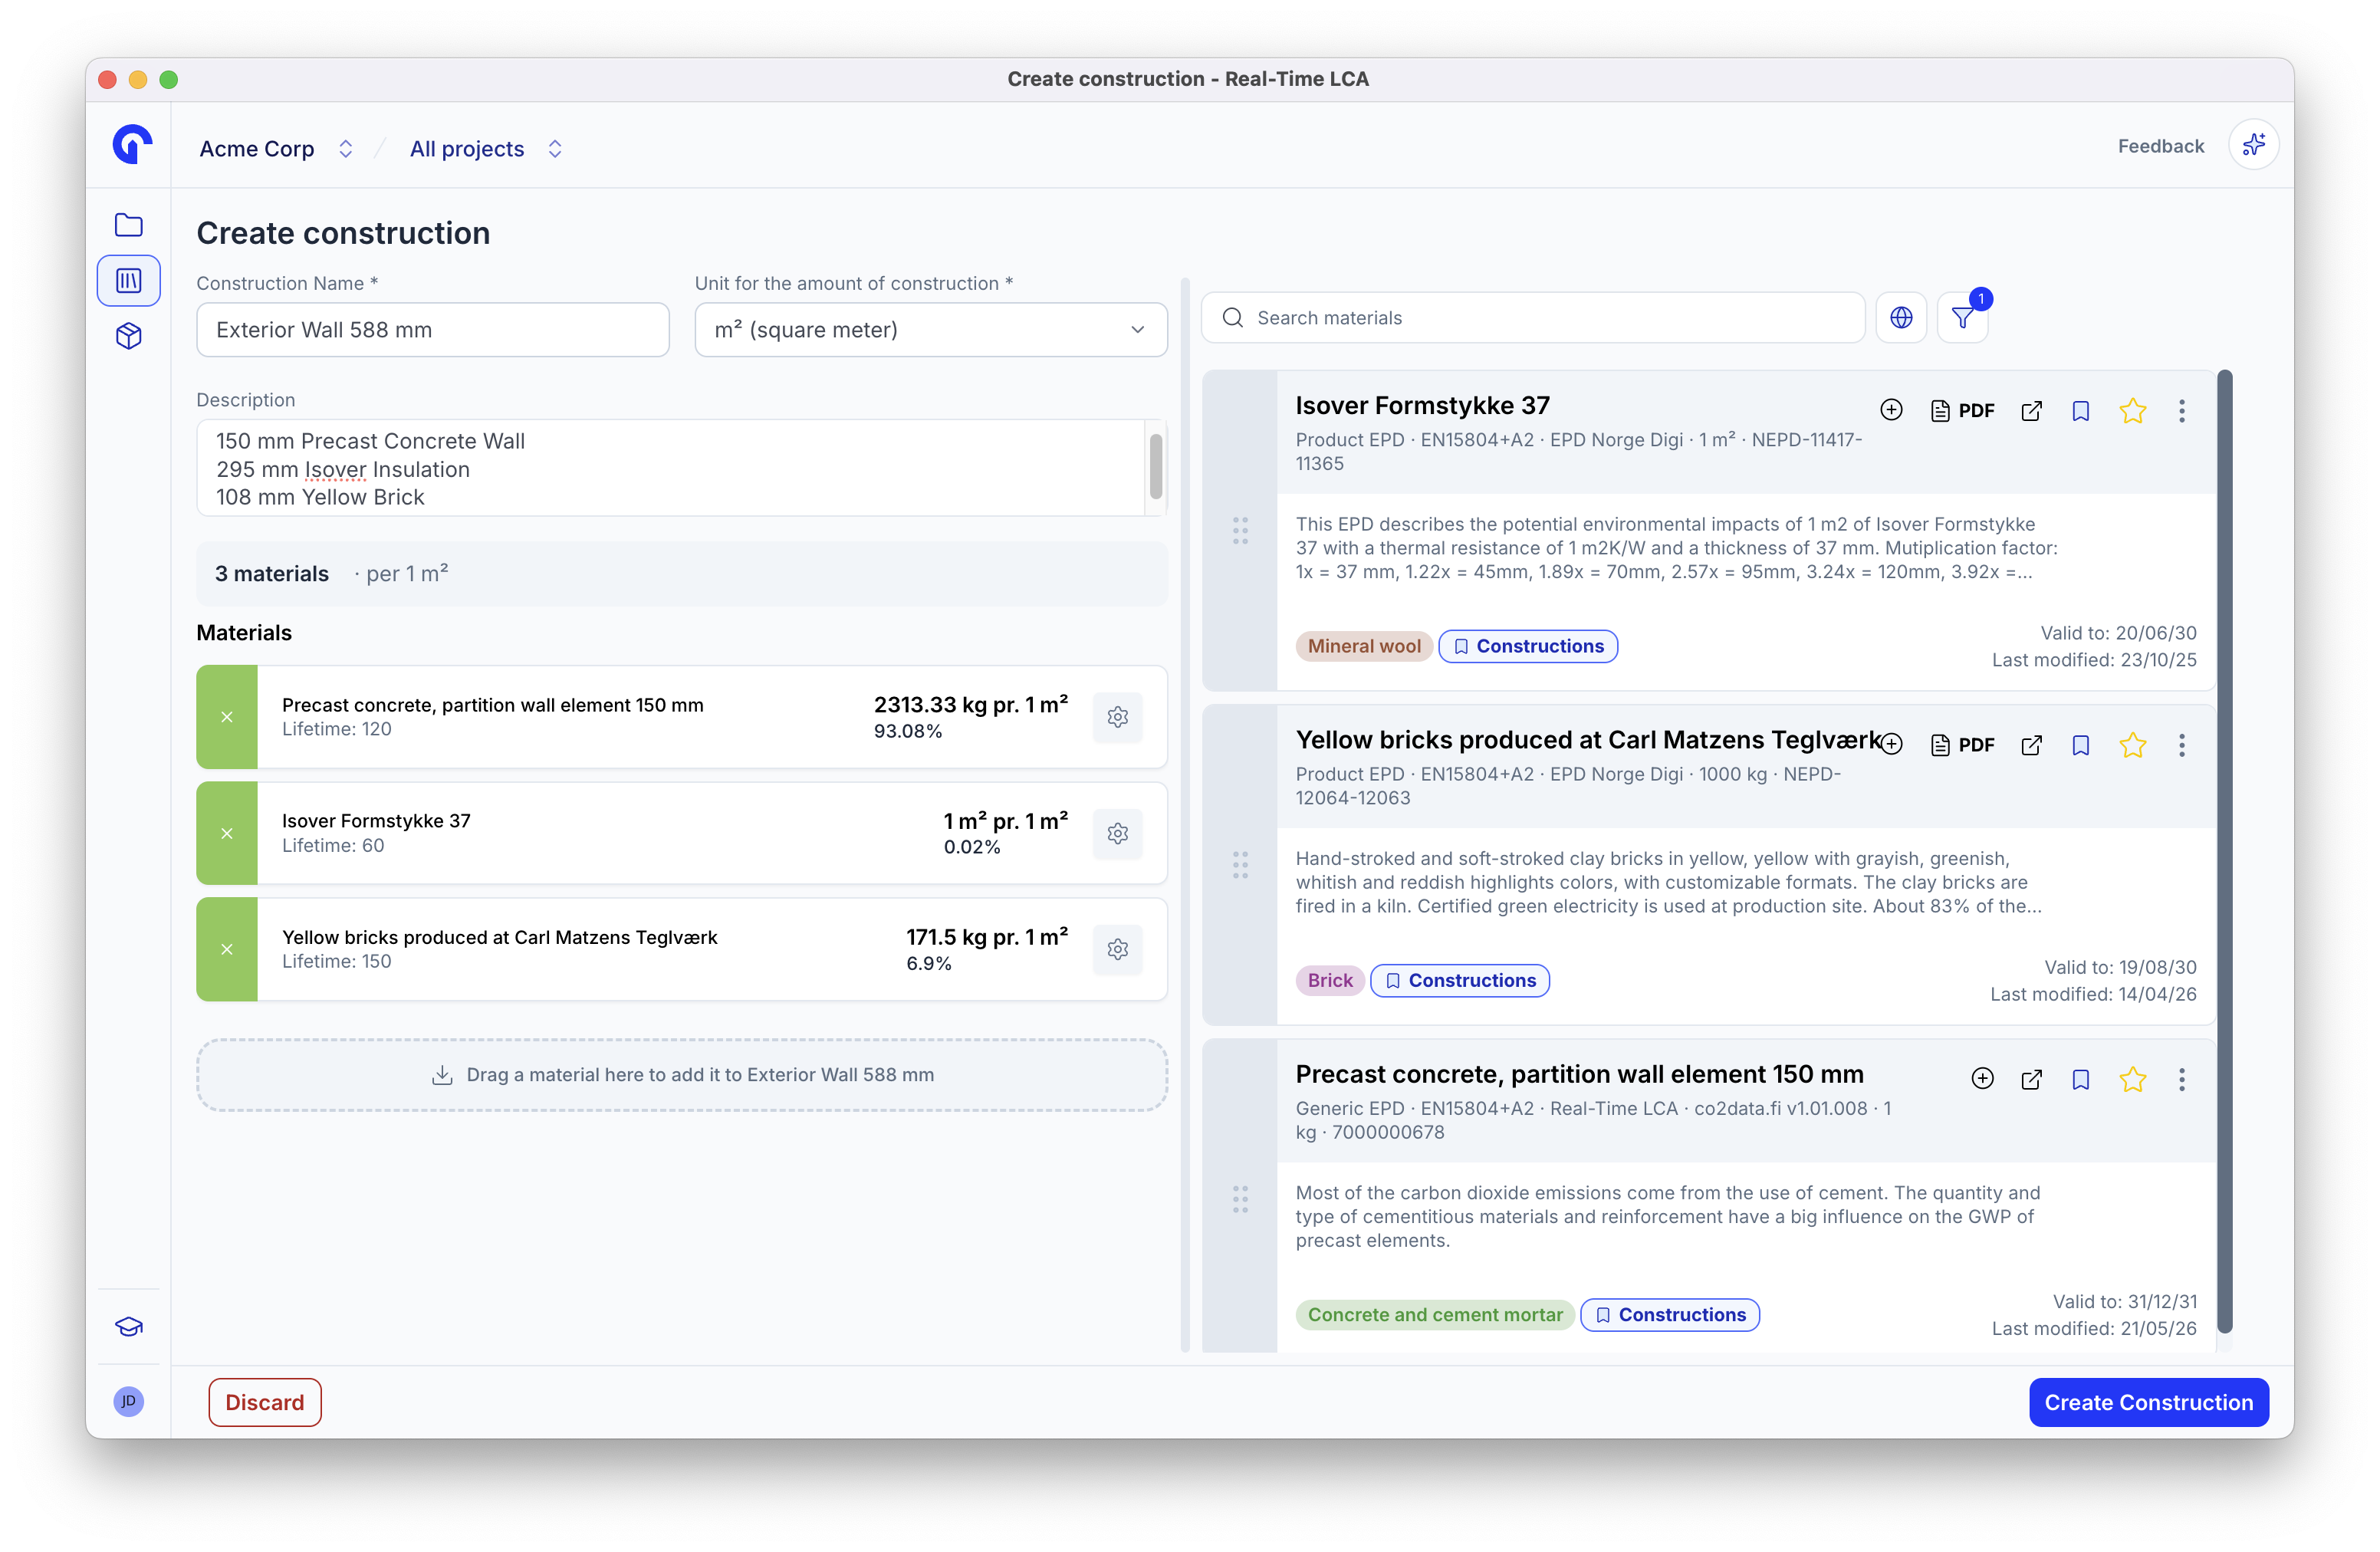Click the Constructions tag on Isover card
The width and height of the screenshot is (2380, 1552).
point(1528,646)
